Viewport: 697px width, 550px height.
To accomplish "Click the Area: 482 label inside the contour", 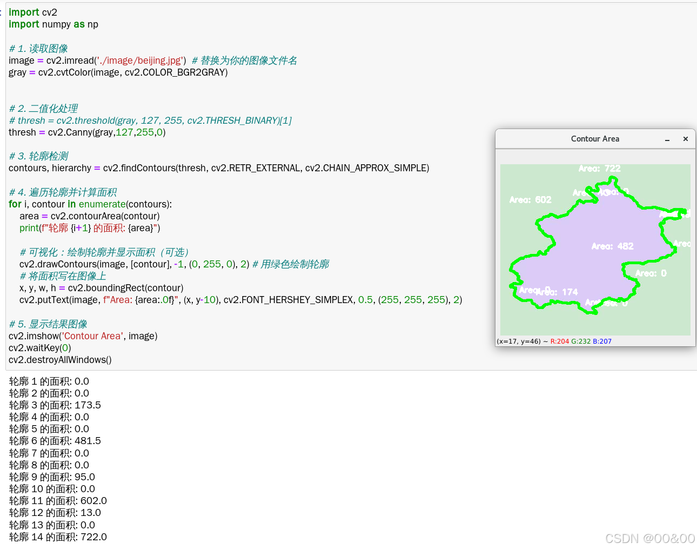I will 612,246.
